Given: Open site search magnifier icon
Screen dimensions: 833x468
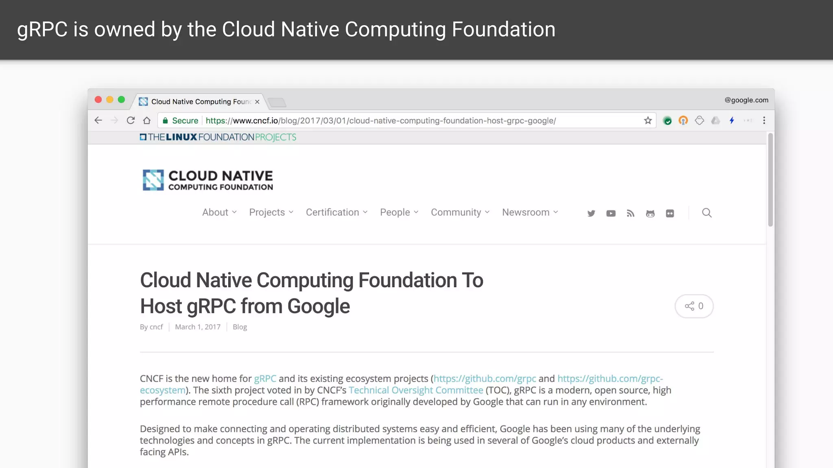Looking at the screenshot, I should (x=707, y=213).
